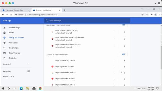The height and width of the screenshot is (91, 162).
Task: Open Default browser settings section
Action: (x=15, y=53)
